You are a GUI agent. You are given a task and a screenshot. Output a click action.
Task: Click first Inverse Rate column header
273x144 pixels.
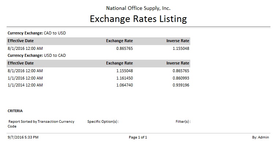tap(177, 41)
